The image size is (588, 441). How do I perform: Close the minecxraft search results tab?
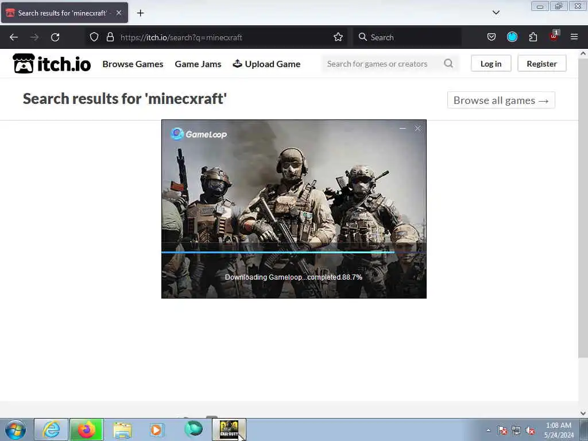(118, 13)
